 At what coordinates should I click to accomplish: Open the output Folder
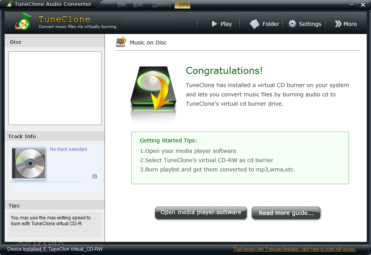265,24
